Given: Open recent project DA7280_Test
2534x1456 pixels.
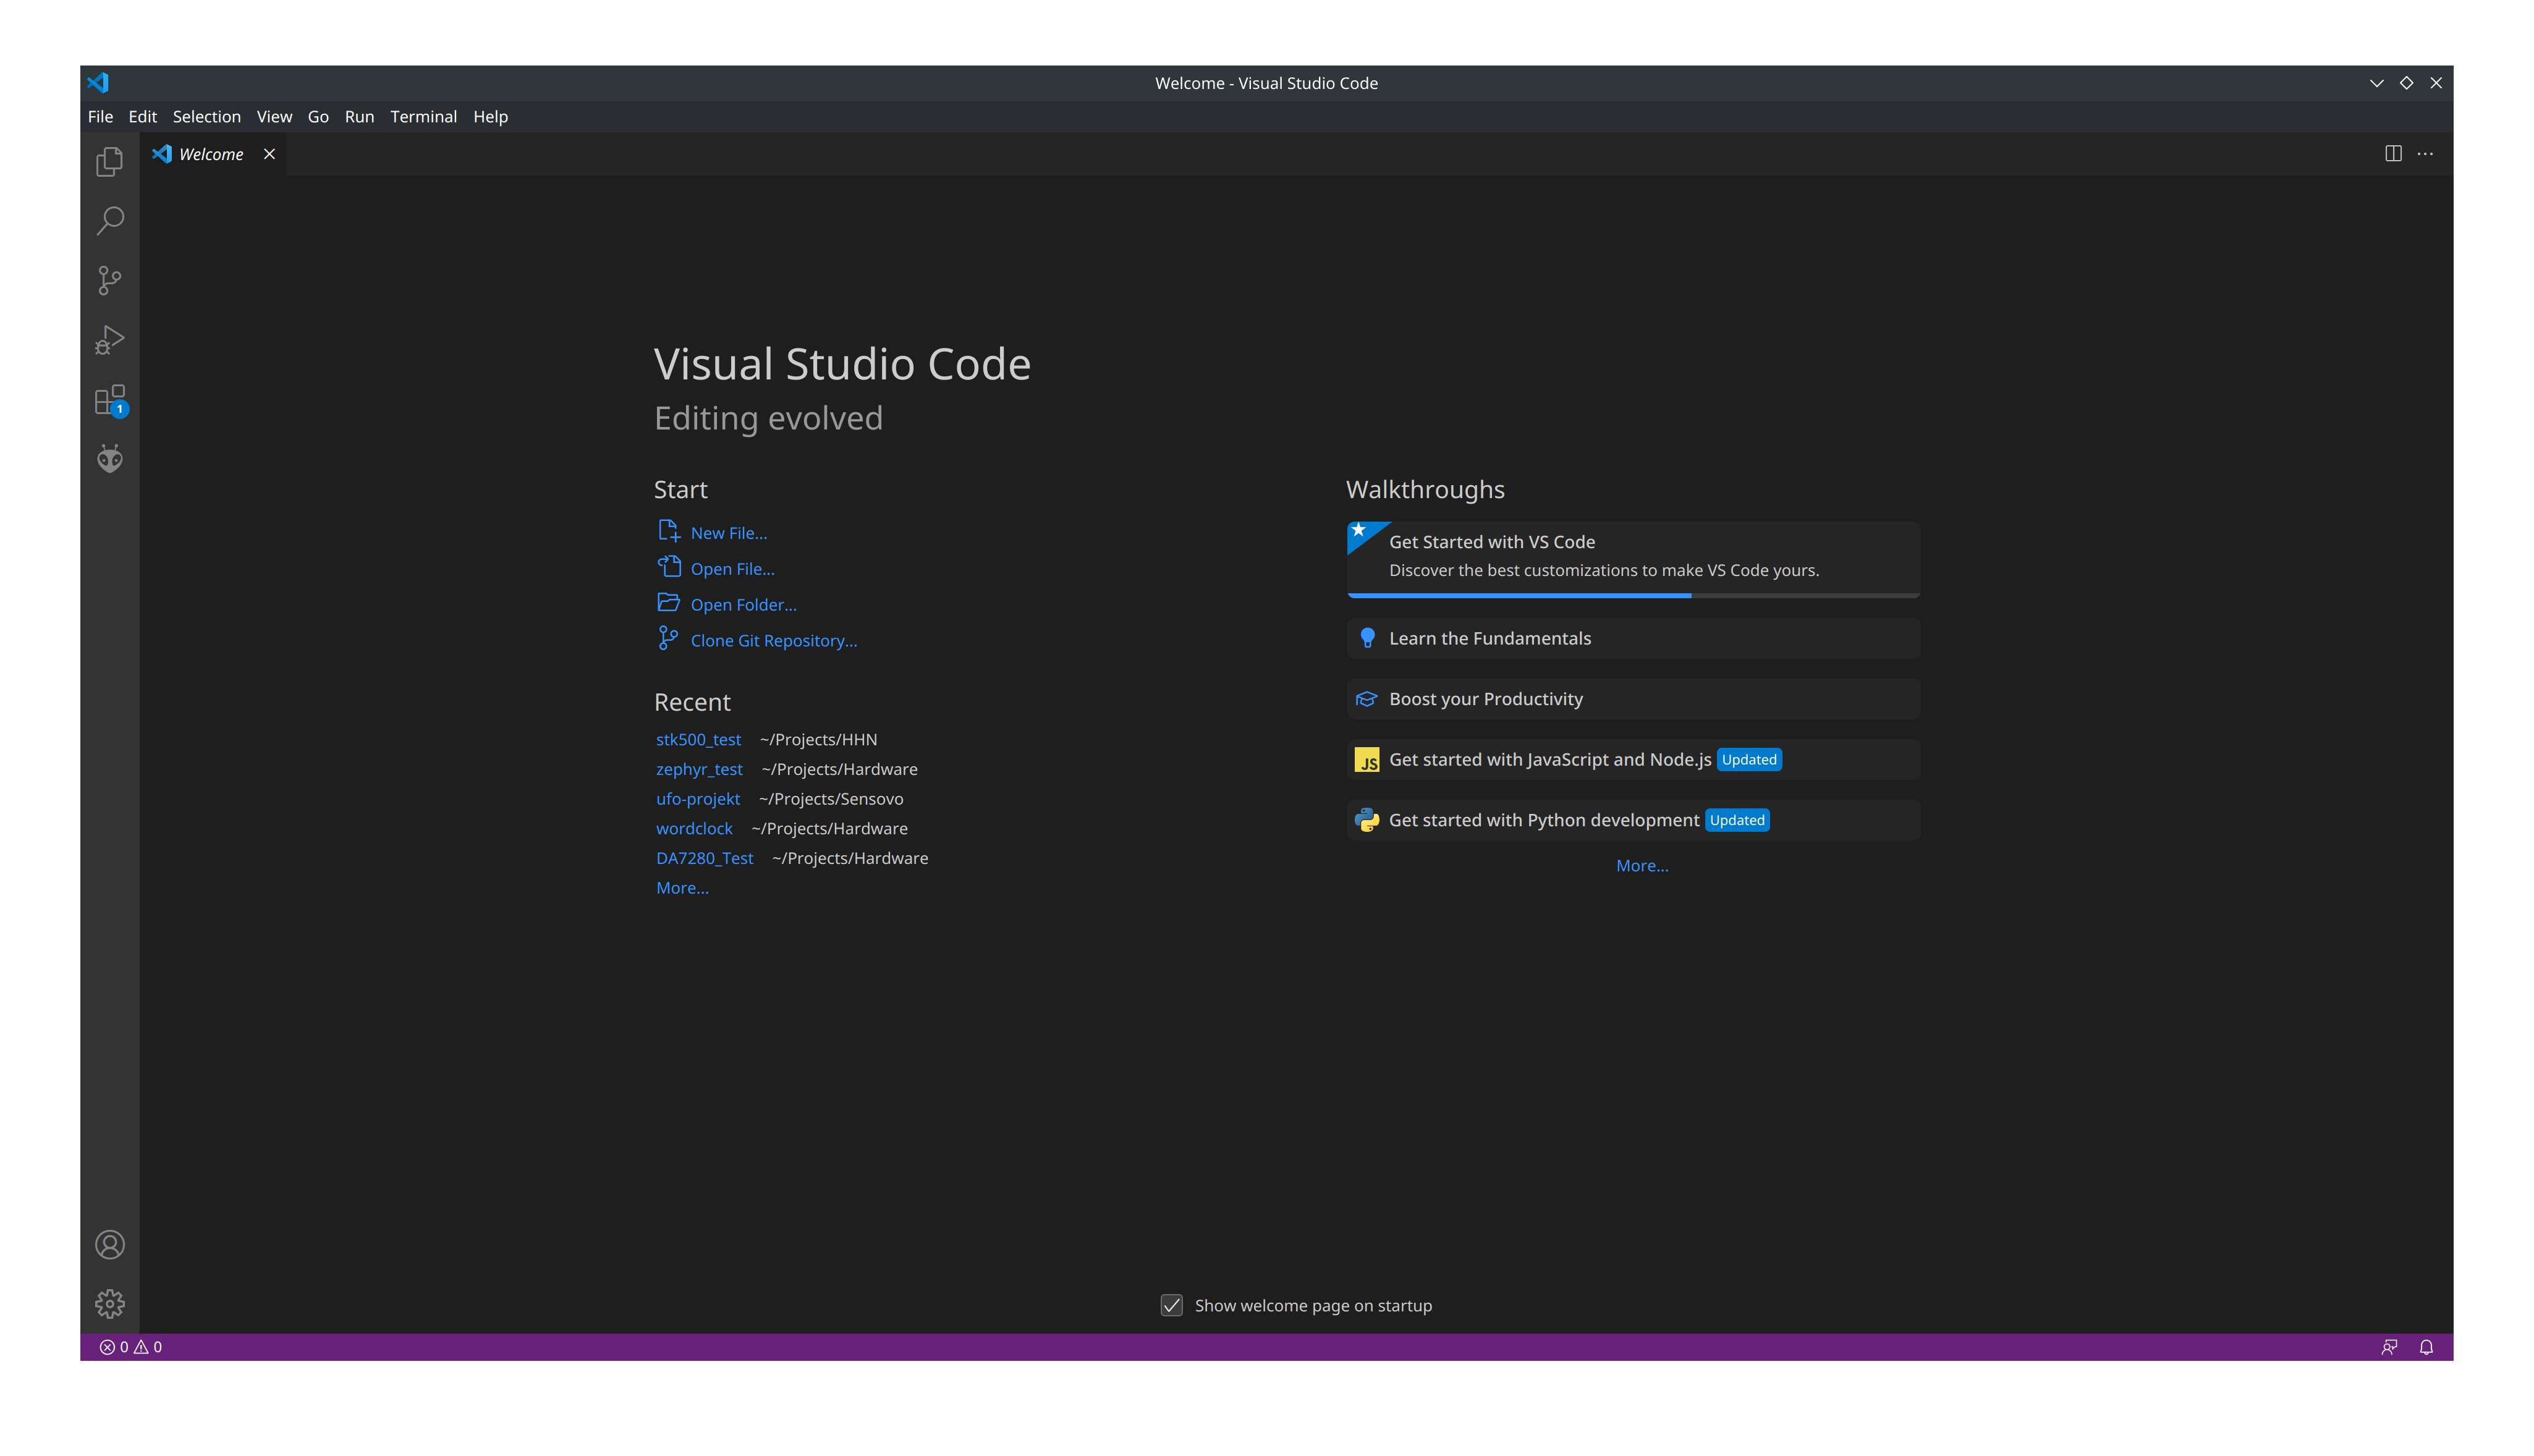Looking at the screenshot, I should click(704, 858).
